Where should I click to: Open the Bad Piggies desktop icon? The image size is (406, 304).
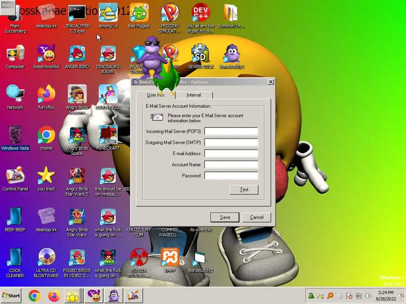click(139, 15)
